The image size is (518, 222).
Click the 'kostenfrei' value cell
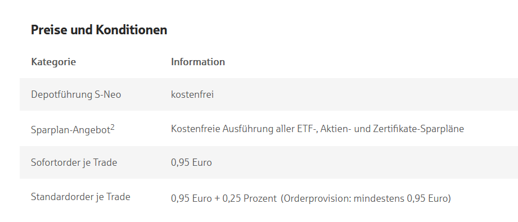(192, 94)
